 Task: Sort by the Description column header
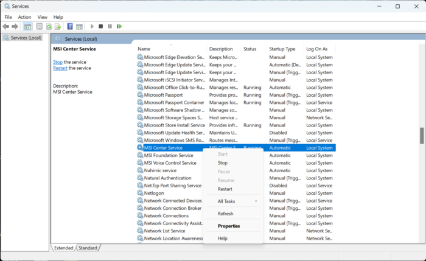click(224, 49)
